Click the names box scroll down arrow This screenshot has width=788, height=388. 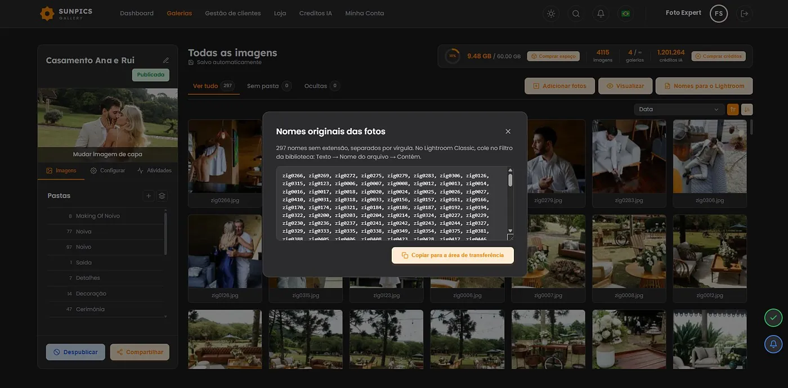pos(511,231)
